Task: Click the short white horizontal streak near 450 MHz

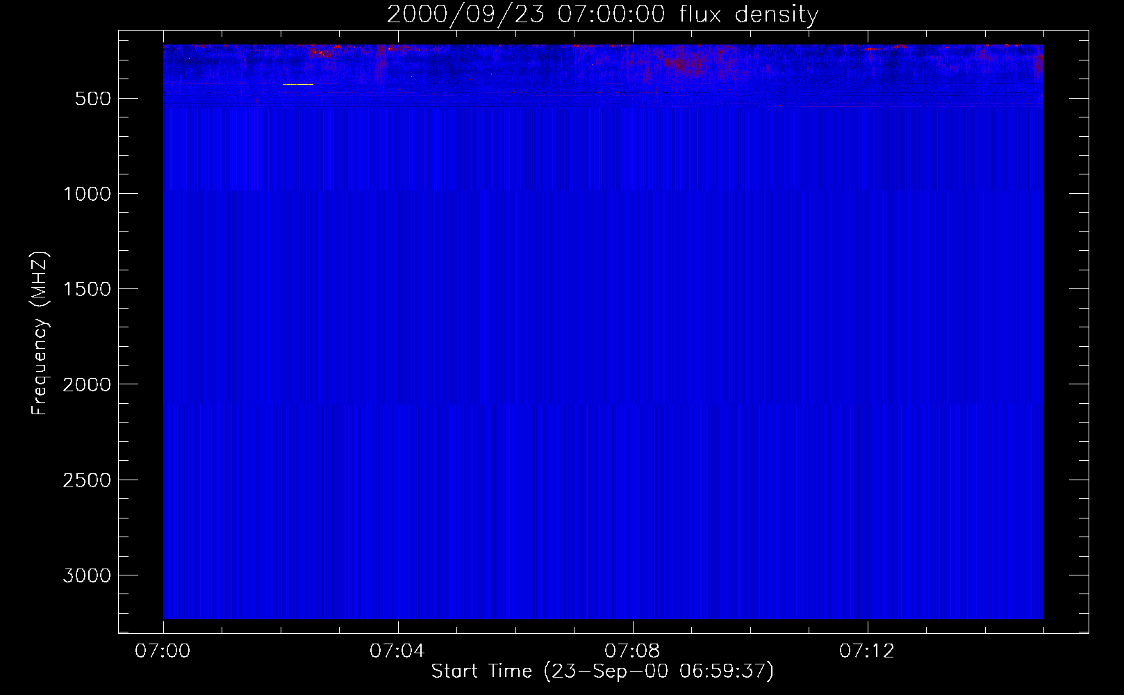Action: 298,84
